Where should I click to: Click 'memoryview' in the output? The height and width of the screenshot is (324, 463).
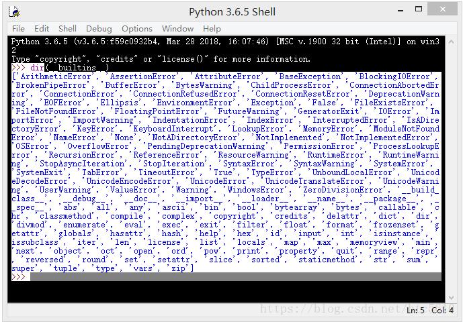(x=374, y=242)
